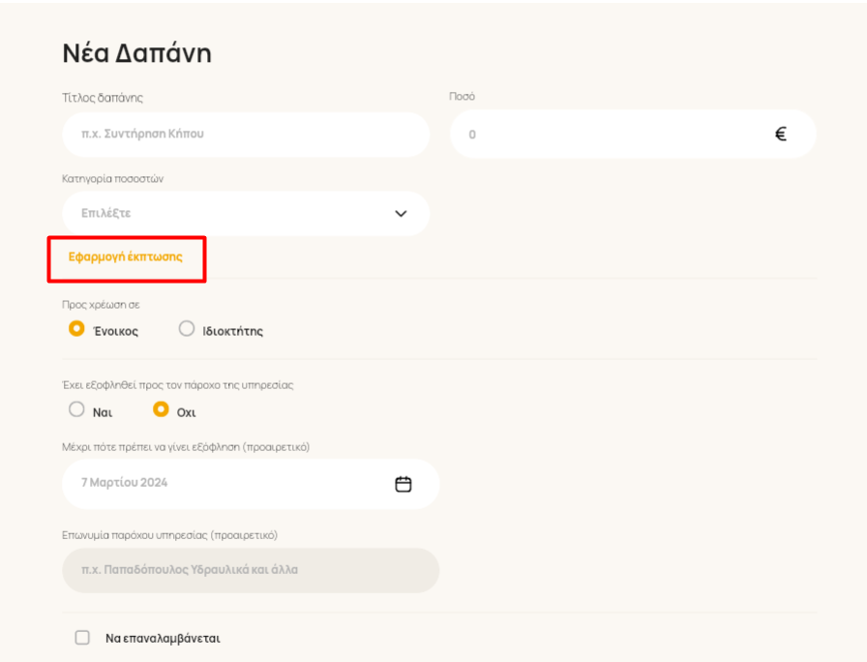Open the 7 Μαρτίου 2024 date picker

[251, 484]
